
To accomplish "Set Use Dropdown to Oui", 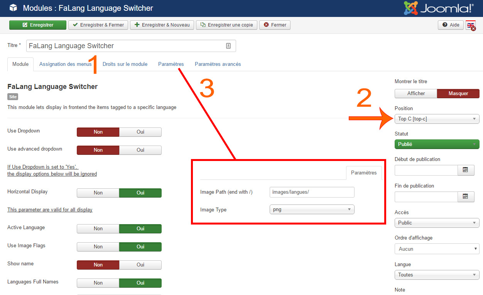I will 140,132.
